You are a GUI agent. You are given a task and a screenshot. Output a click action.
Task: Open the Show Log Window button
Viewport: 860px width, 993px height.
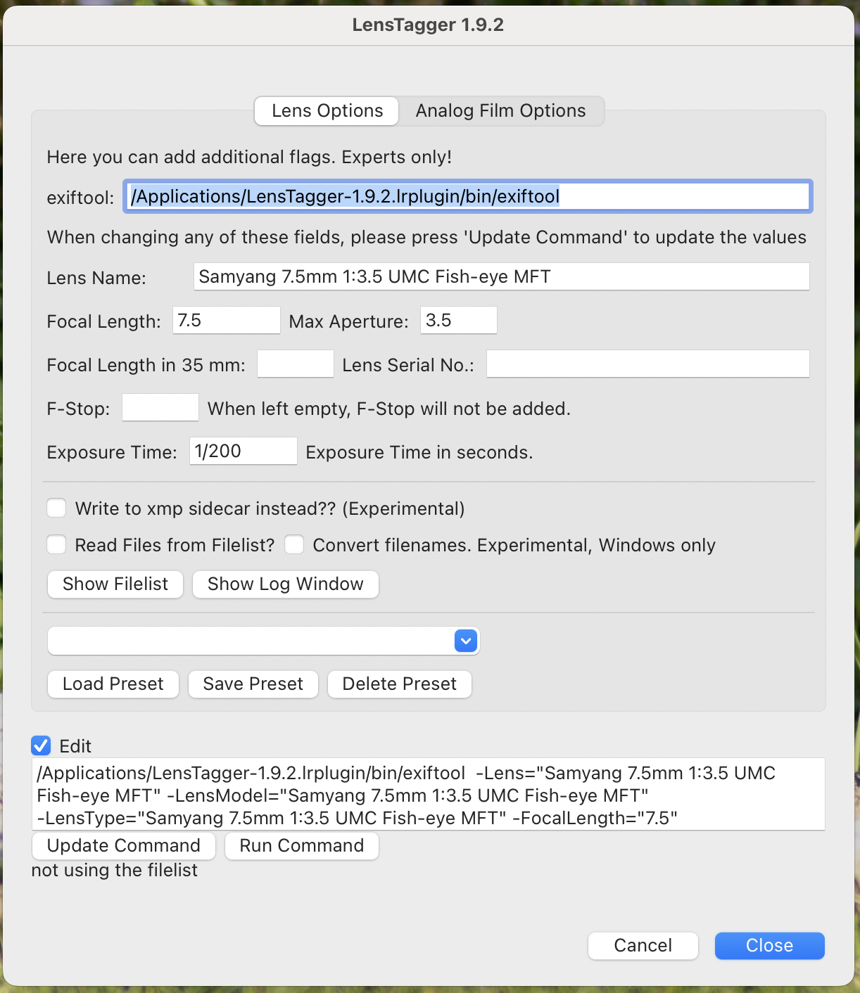tap(285, 584)
